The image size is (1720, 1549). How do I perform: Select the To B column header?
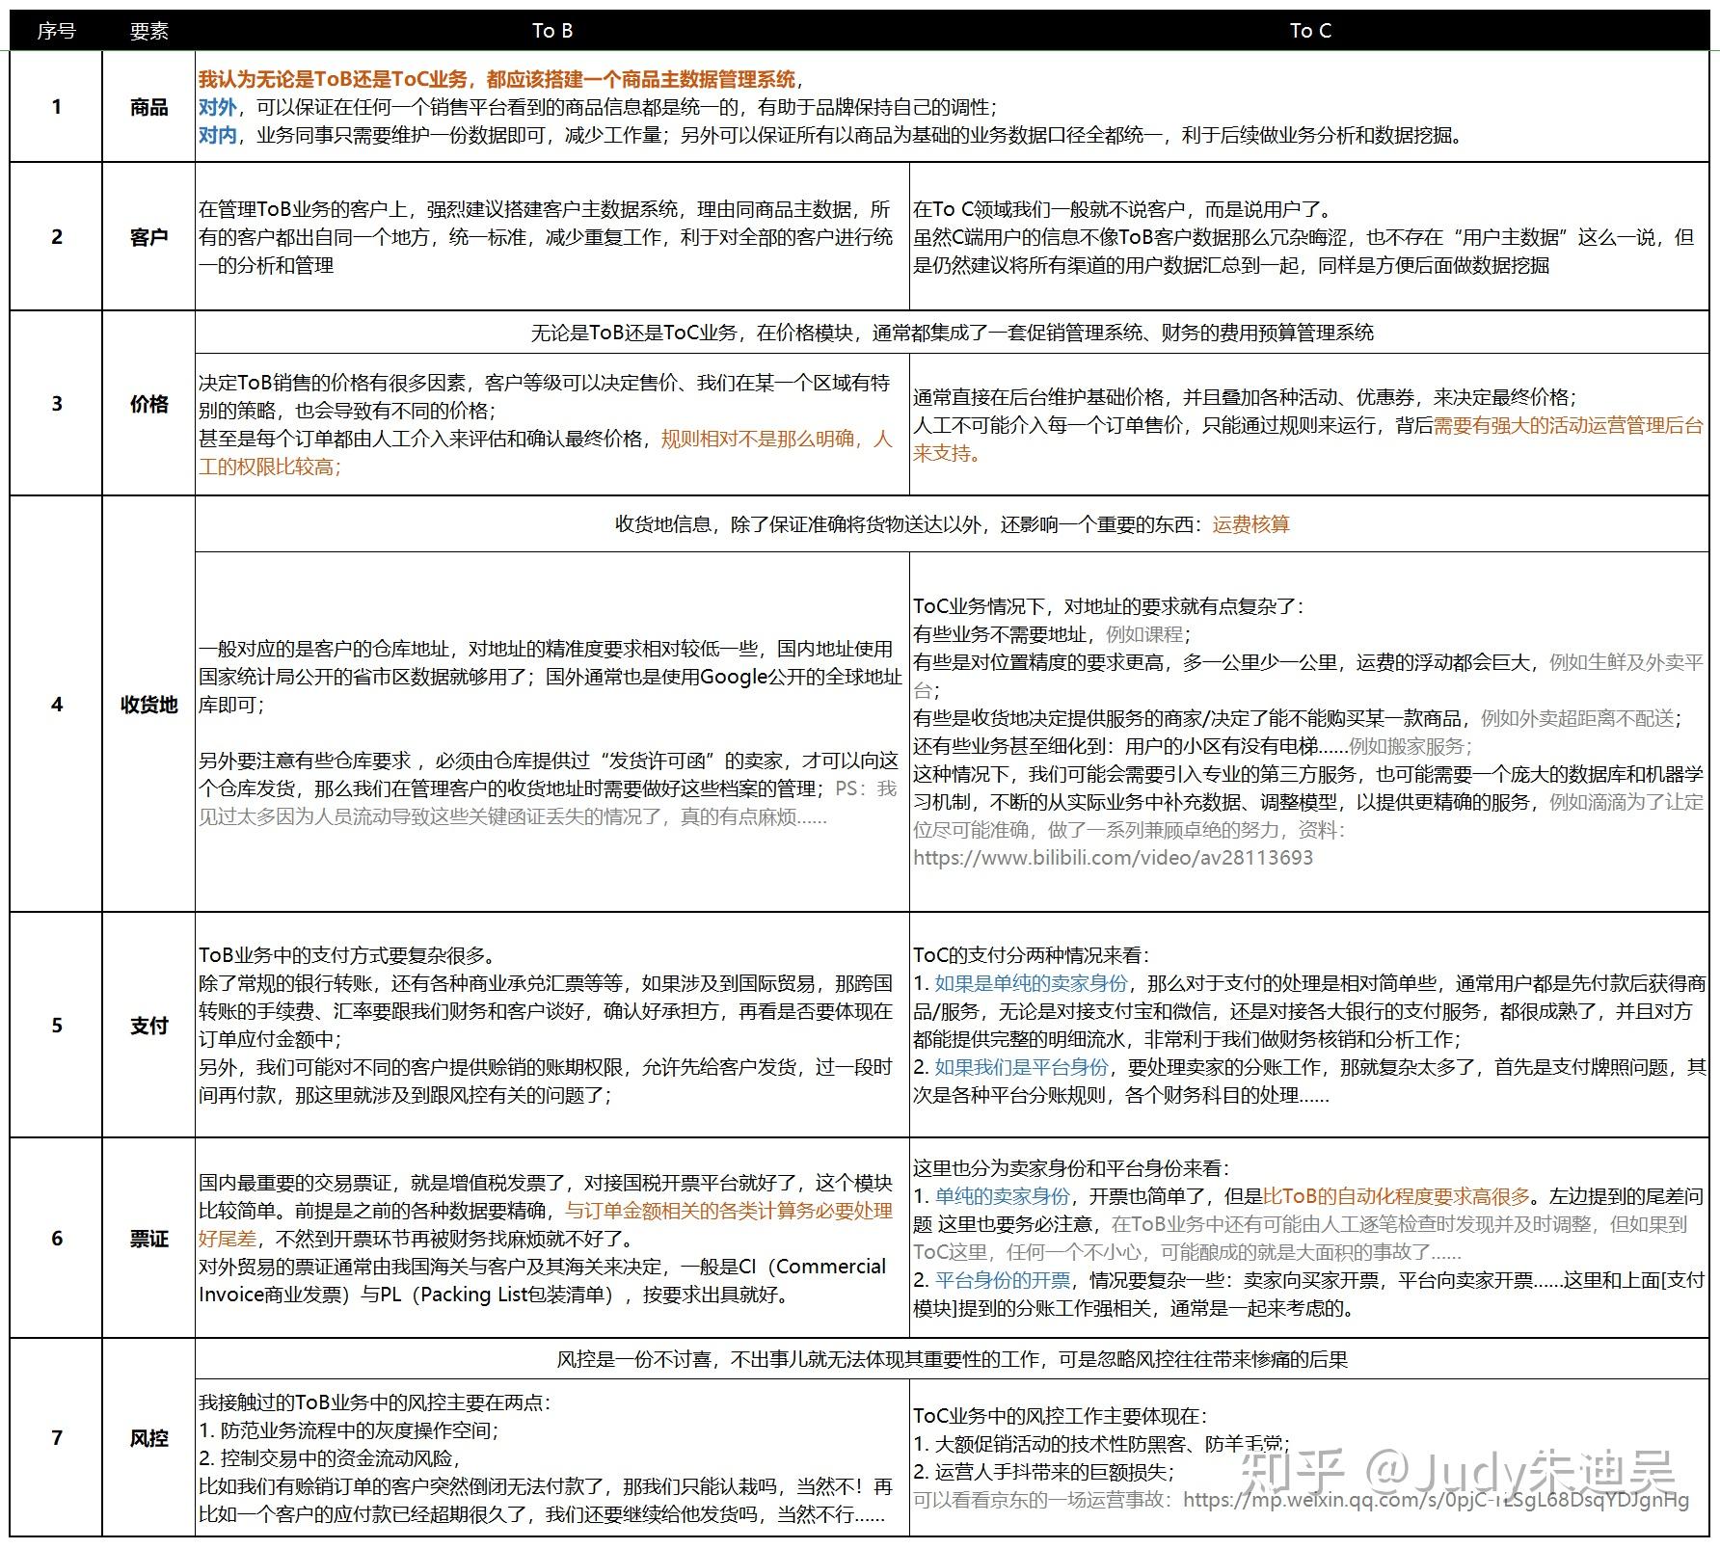point(551,31)
